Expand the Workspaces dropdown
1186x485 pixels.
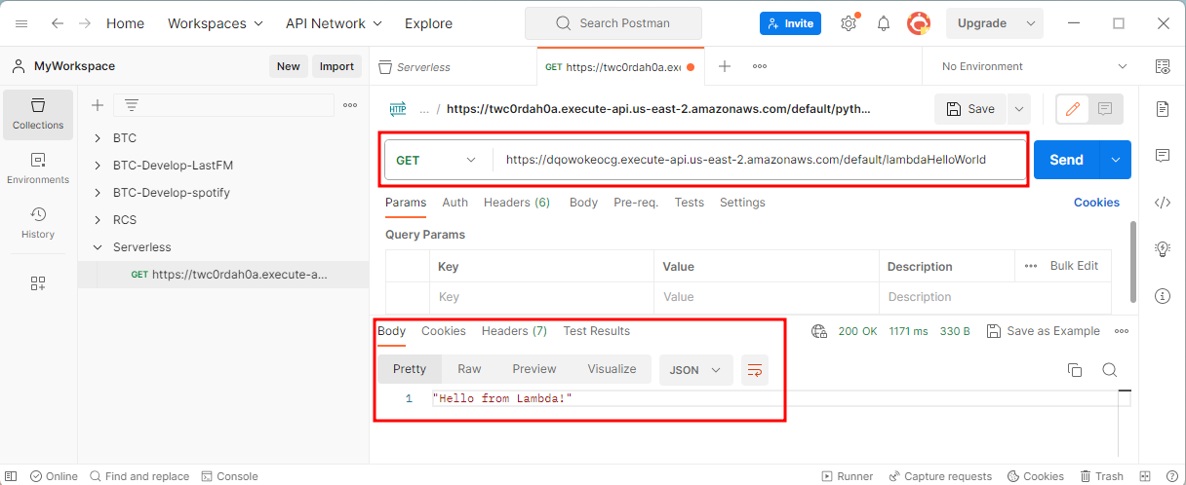point(216,23)
